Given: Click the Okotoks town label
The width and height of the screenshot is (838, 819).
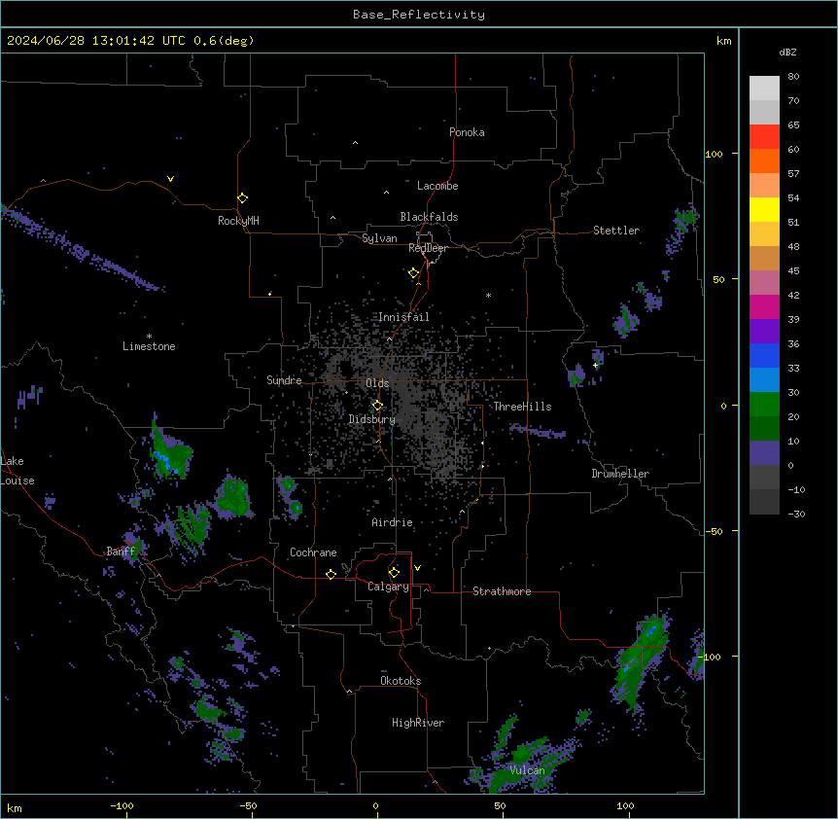Looking at the screenshot, I should coord(401,681).
